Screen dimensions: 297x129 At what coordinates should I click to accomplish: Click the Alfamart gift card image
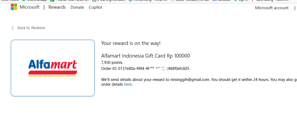click(x=53, y=68)
